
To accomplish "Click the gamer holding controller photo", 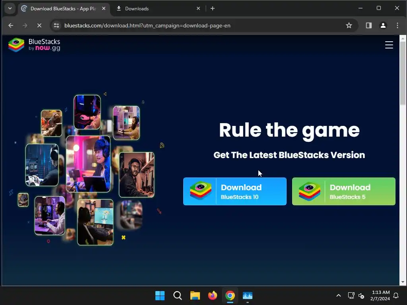I will coord(42,165).
